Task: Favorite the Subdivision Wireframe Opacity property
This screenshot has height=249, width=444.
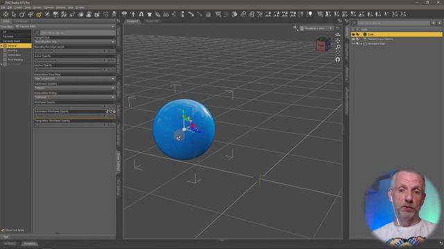Action: 111,111
